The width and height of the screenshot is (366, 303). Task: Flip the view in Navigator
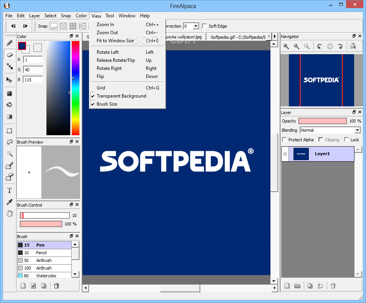(353, 46)
